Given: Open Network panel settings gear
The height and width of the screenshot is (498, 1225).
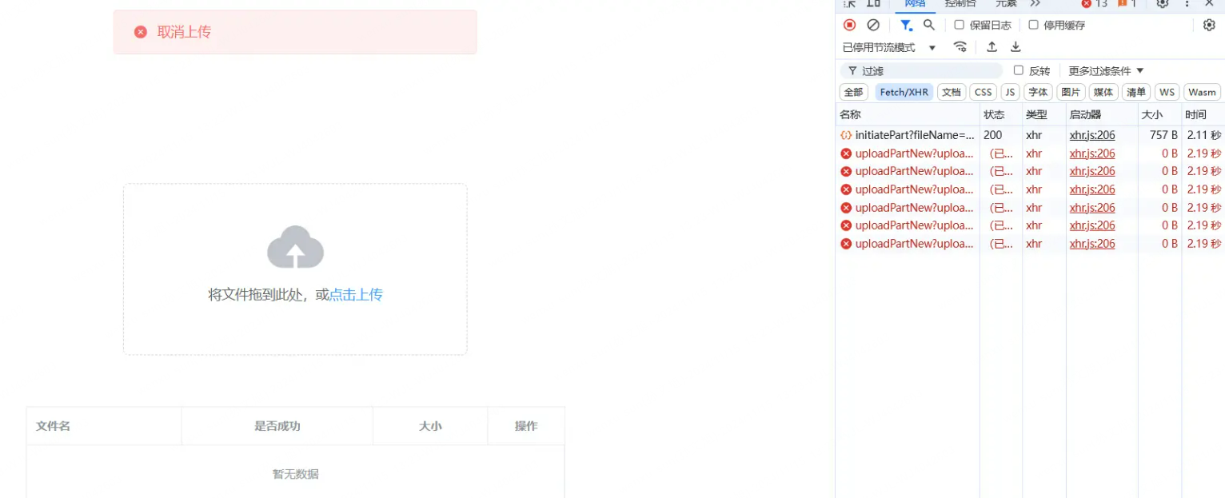Looking at the screenshot, I should [x=1209, y=25].
